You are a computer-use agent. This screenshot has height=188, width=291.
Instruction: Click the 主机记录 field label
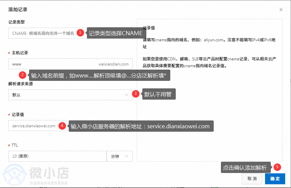coord(20,53)
